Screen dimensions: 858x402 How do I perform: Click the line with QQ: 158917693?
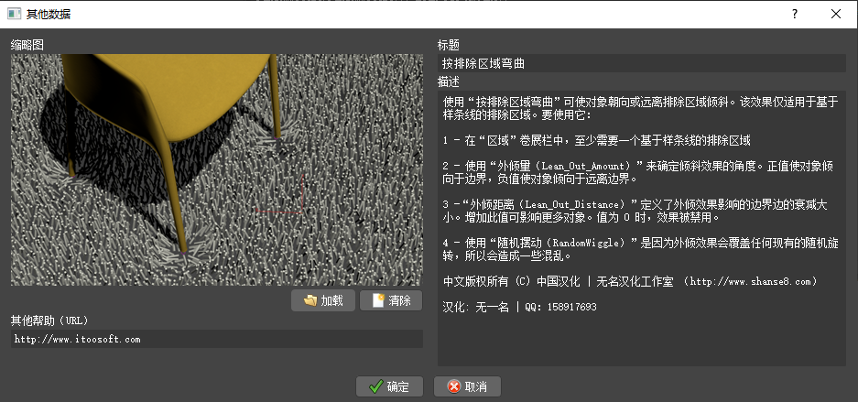520,308
